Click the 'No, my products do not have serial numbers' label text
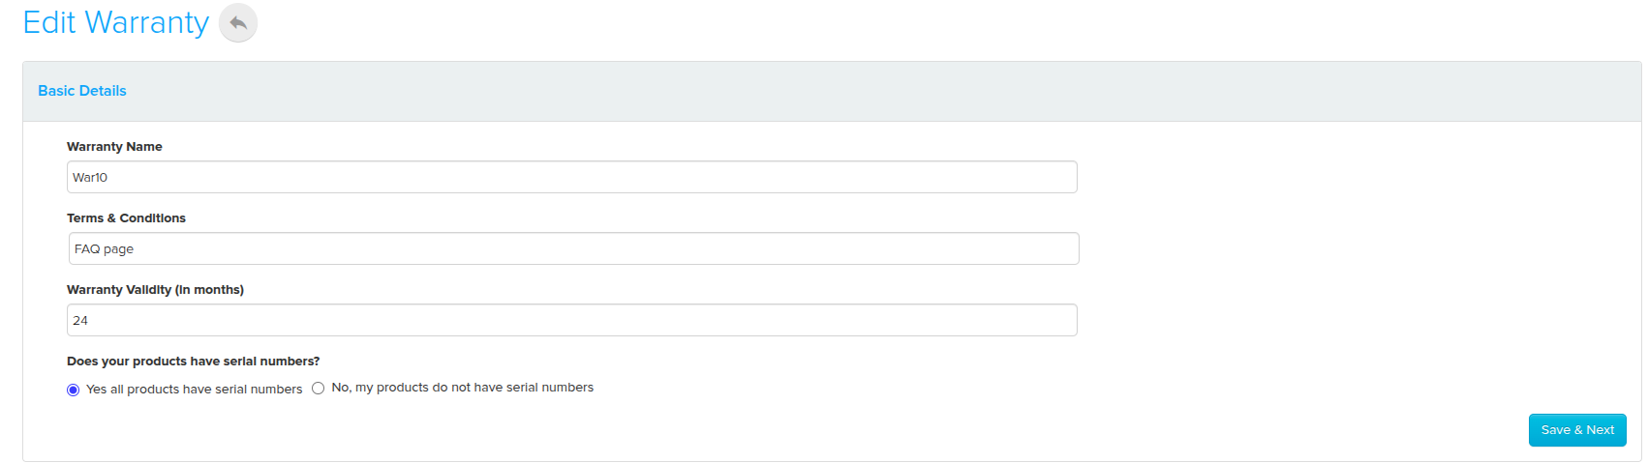The height and width of the screenshot is (463, 1648). [463, 388]
